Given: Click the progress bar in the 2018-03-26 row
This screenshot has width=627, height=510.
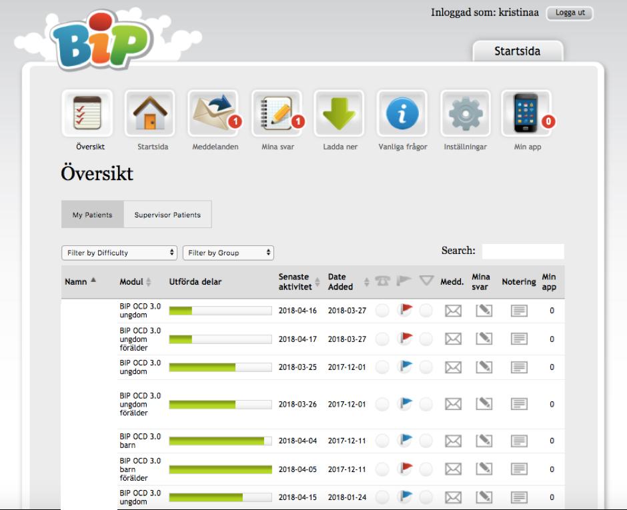Looking at the screenshot, I should point(220,405).
